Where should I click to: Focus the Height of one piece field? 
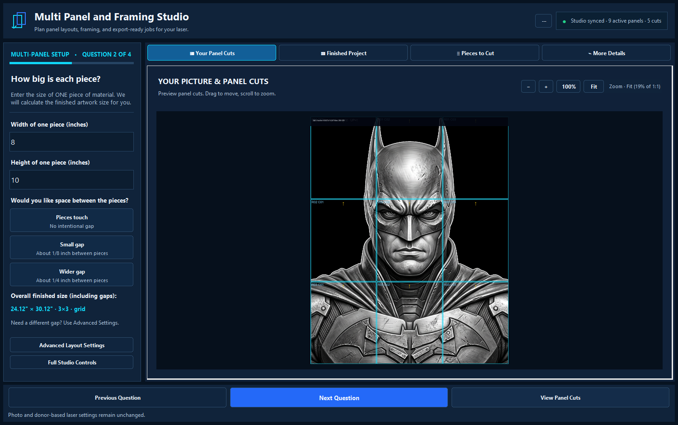tap(72, 180)
